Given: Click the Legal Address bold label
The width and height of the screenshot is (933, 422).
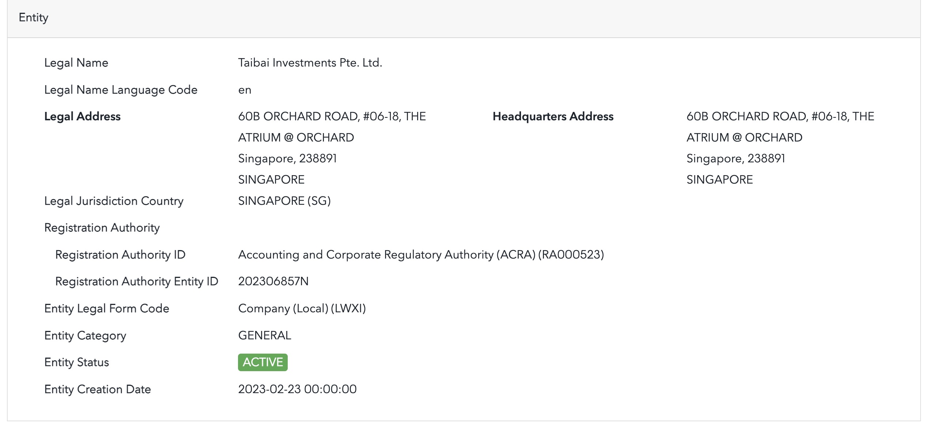Looking at the screenshot, I should (82, 116).
